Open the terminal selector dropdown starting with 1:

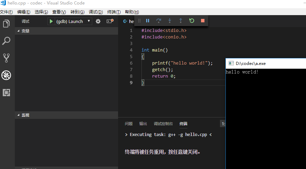coord(223,124)
